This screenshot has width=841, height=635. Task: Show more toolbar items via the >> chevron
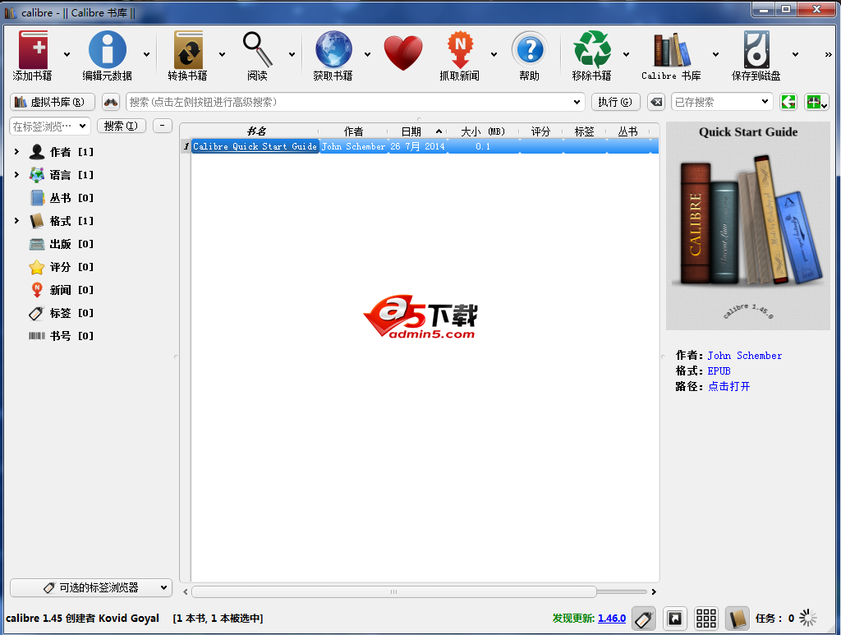pyautogui.click(x=828, y=54)
